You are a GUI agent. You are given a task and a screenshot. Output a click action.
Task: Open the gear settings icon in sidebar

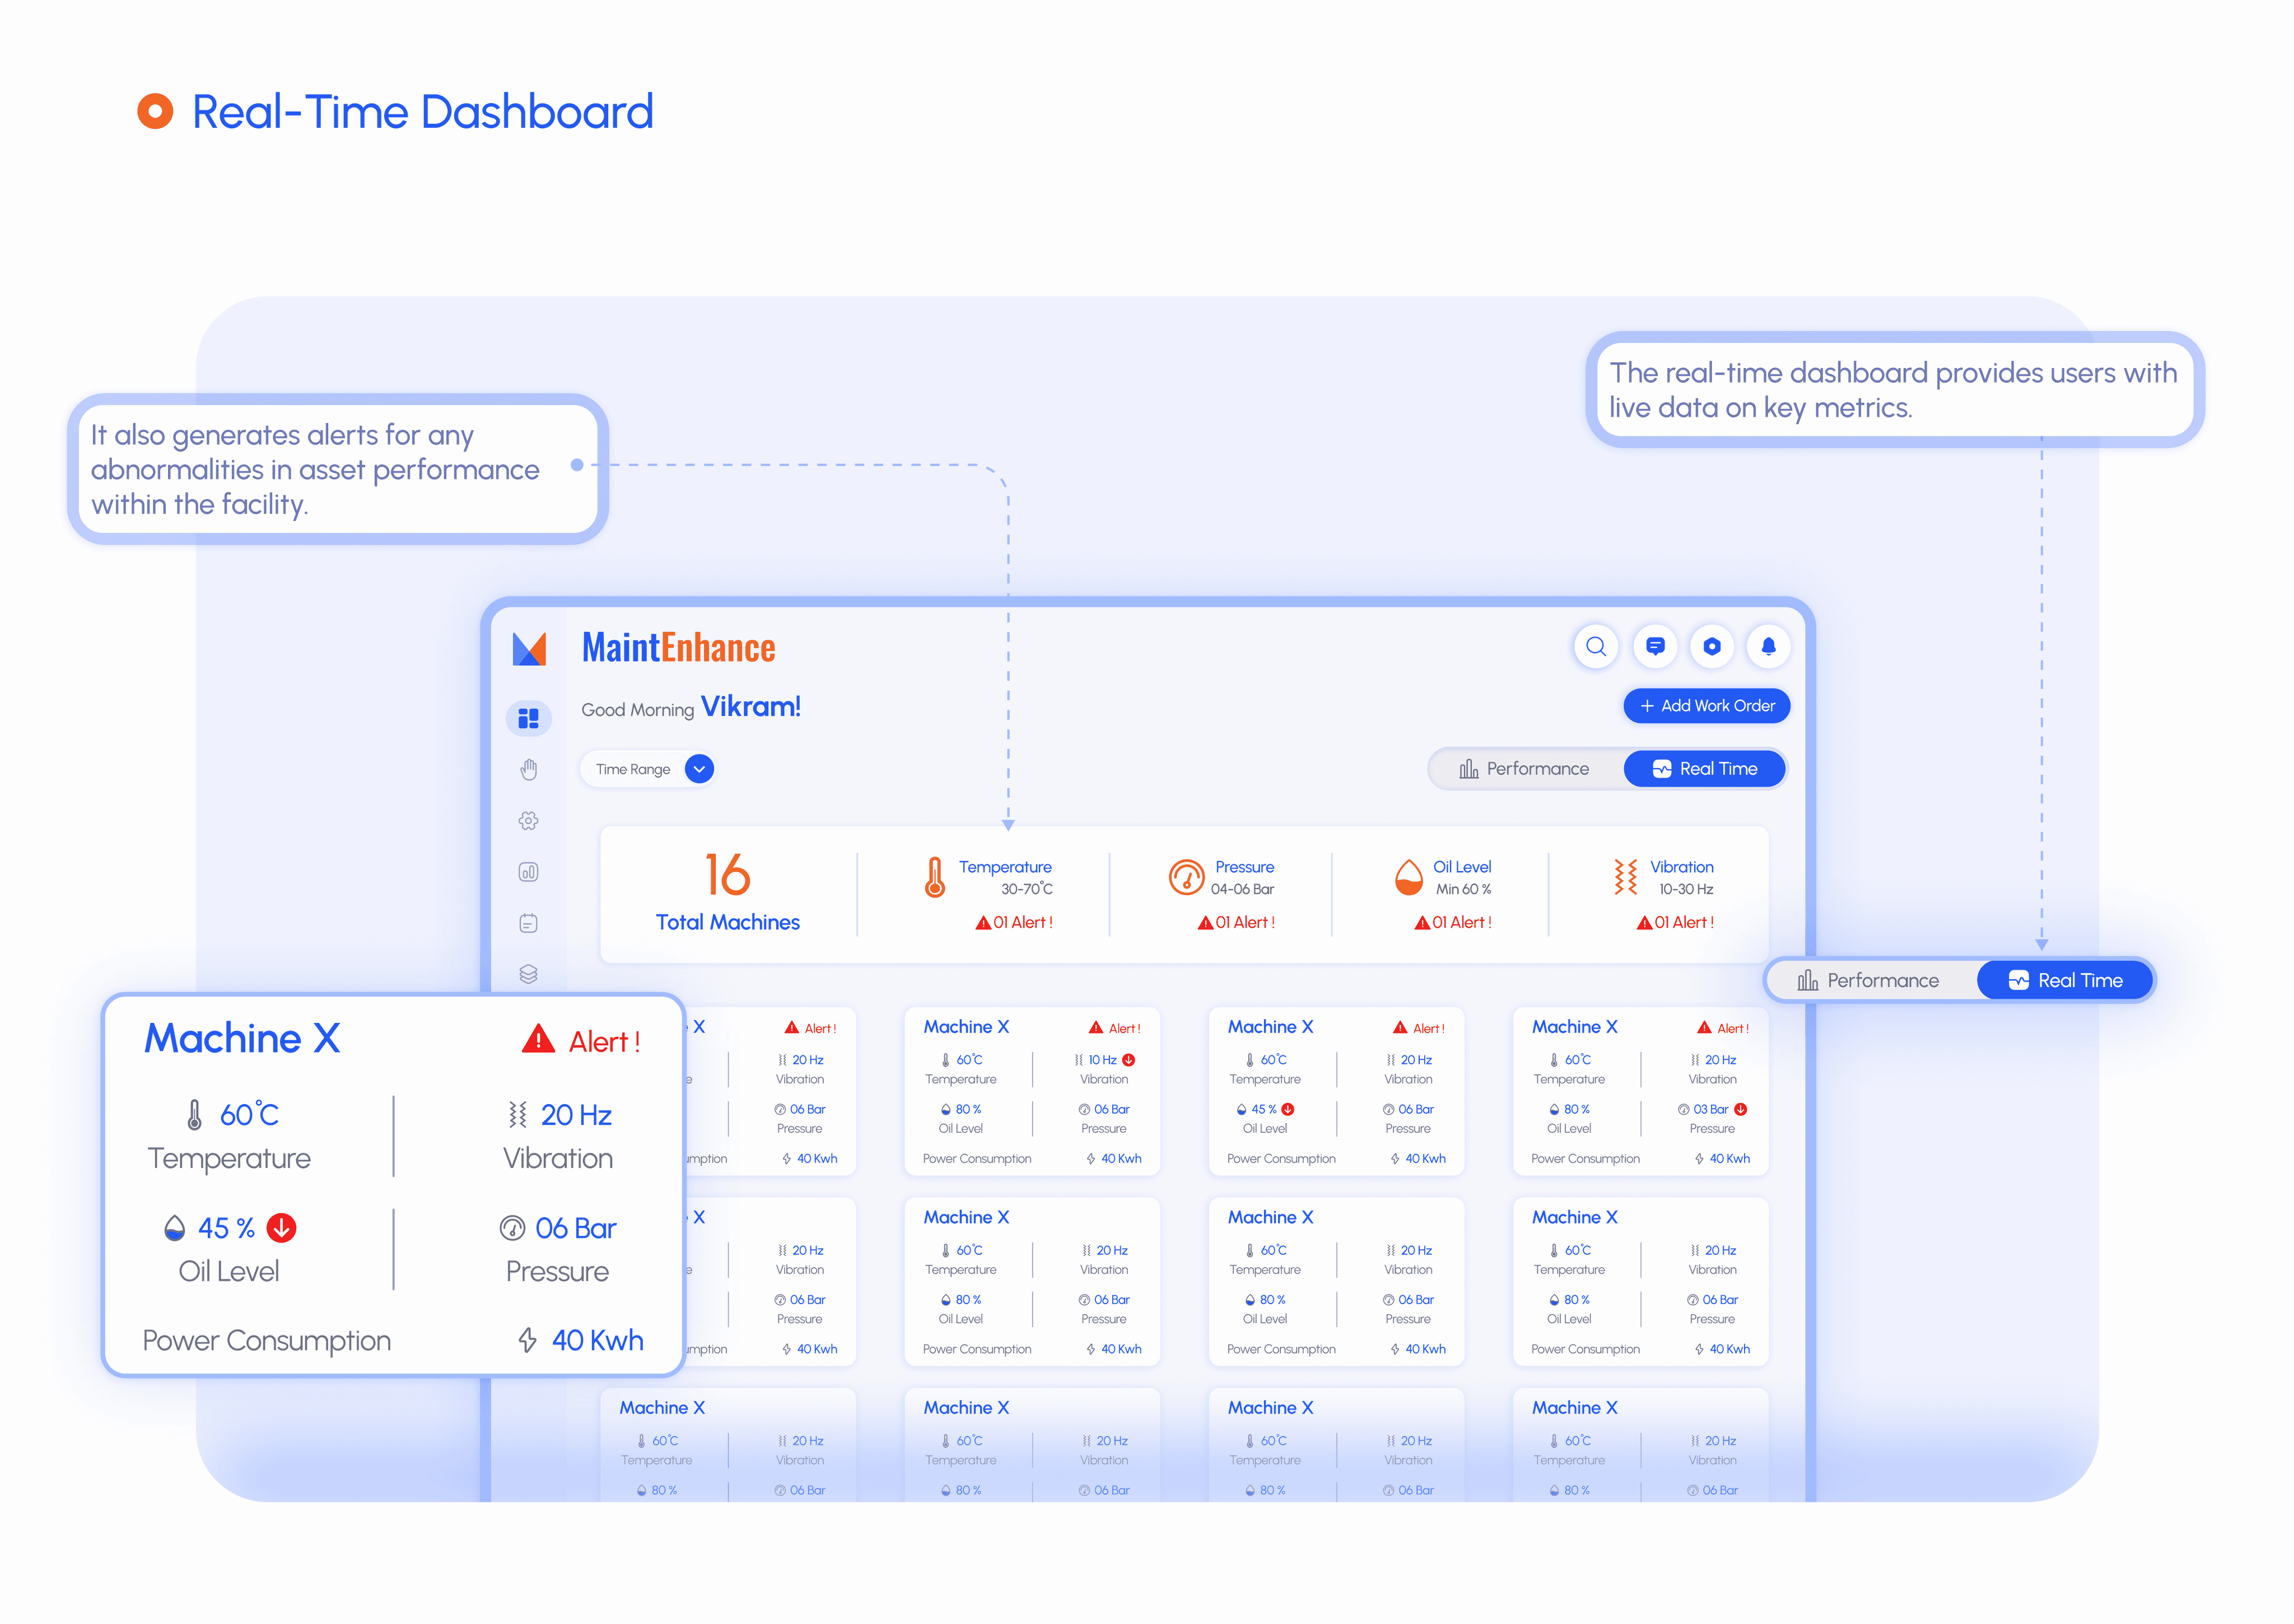pyautogui.click(x=529, y=821)
